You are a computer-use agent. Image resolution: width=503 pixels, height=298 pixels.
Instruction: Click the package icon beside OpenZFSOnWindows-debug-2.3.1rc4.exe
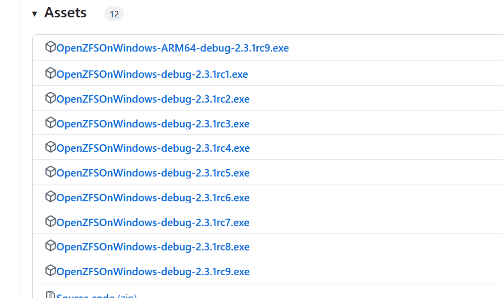coord(51,147)
